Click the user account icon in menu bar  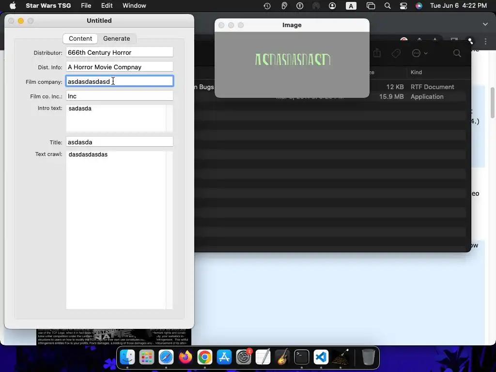point(332,6)
